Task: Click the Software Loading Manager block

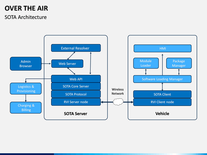Action: point(162,79)
